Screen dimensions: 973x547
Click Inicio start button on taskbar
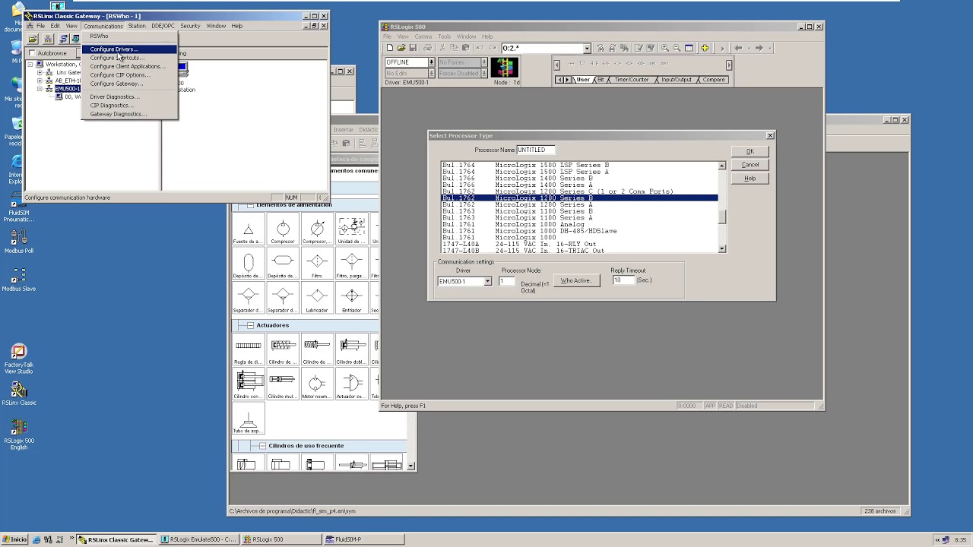[x=14, y=539]
